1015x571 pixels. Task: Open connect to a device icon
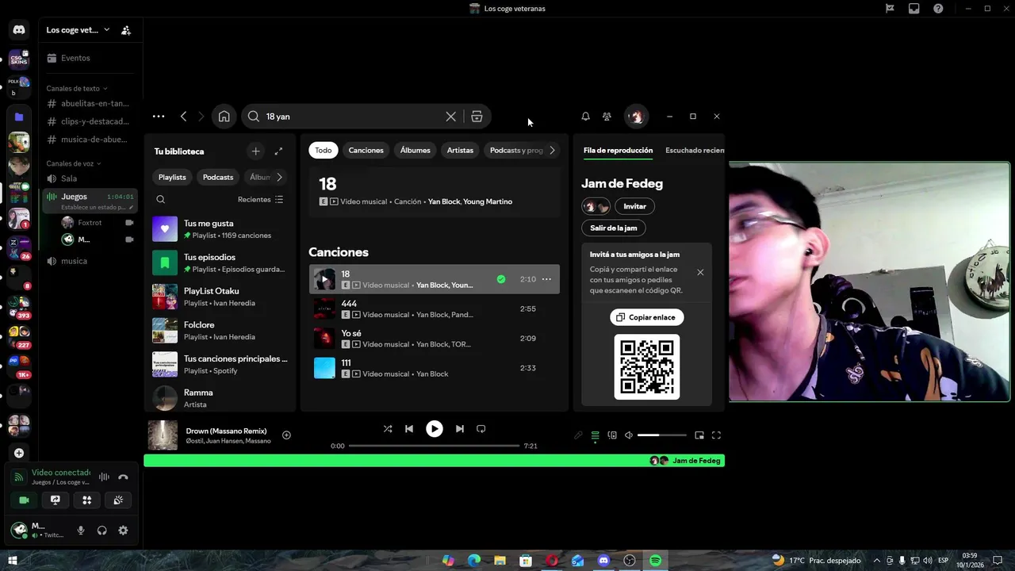tap(612, 435)
